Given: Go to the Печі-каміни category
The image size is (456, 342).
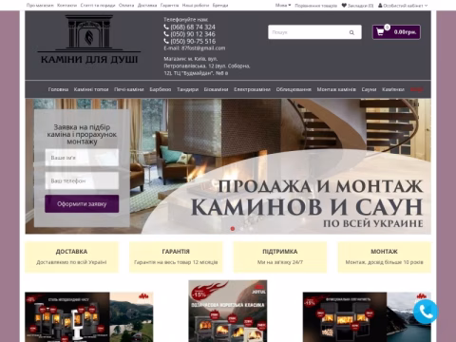Looking at the screenshot, I should pyautogui.click(x=129, y=89).
